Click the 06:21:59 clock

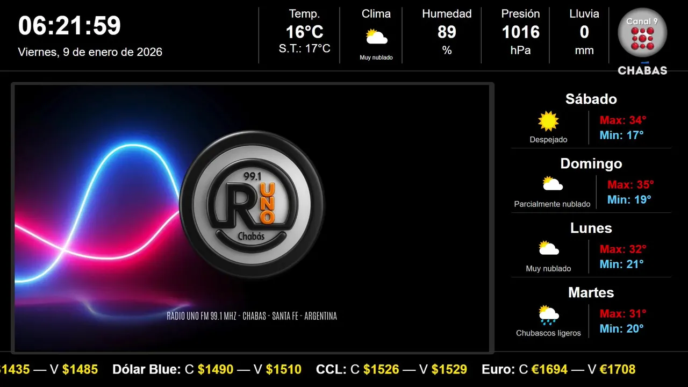point(69,25)
